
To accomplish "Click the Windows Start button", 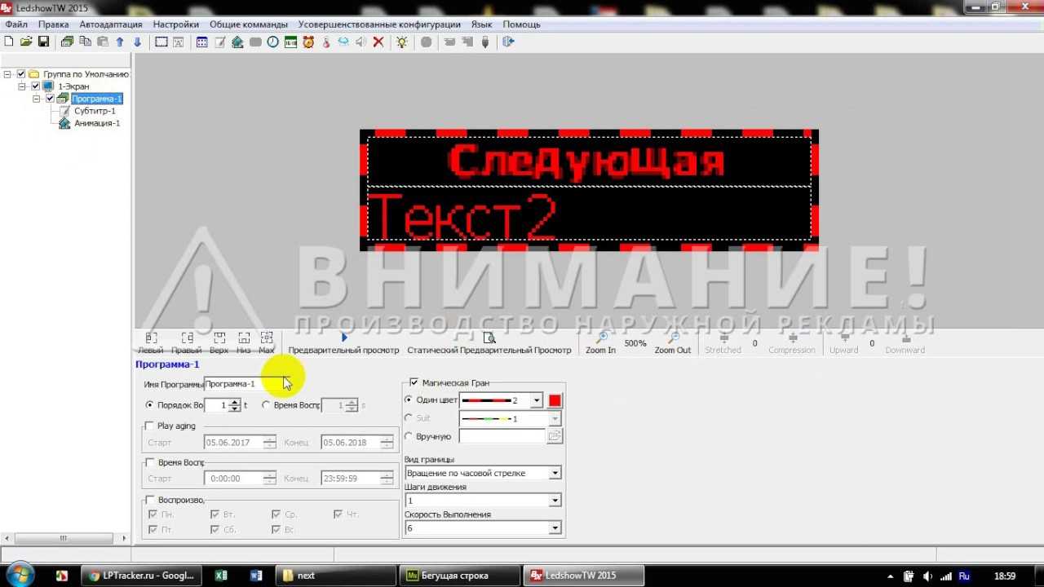I will coord(19,575).
